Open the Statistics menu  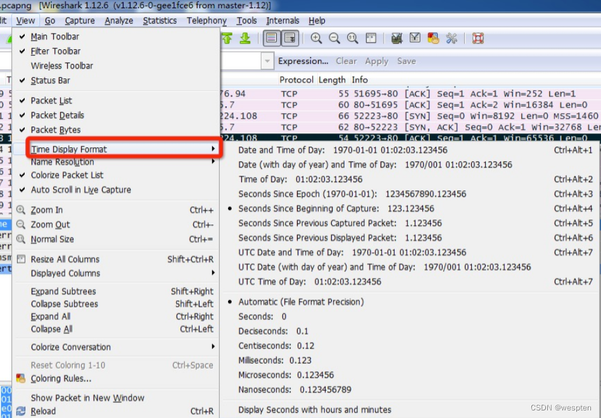point(160,21)
